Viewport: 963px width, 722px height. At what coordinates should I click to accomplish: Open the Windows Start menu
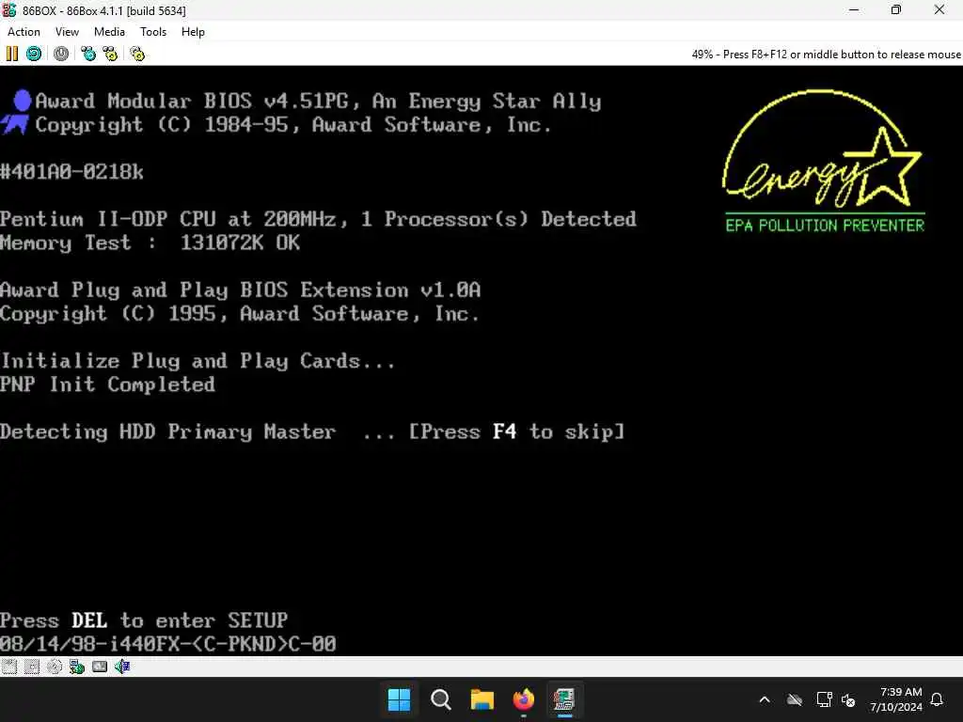tap(399, 699)
